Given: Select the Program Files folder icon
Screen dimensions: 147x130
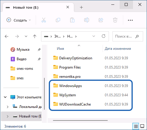Looking at the screenshot, I should [56, 67].
